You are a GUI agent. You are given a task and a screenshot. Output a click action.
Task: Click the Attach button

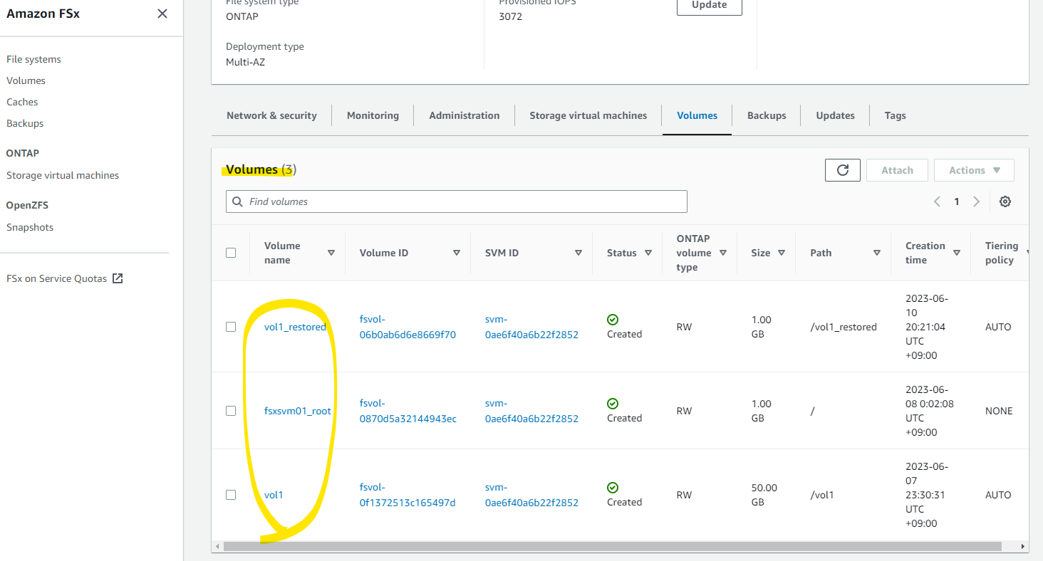897,170
